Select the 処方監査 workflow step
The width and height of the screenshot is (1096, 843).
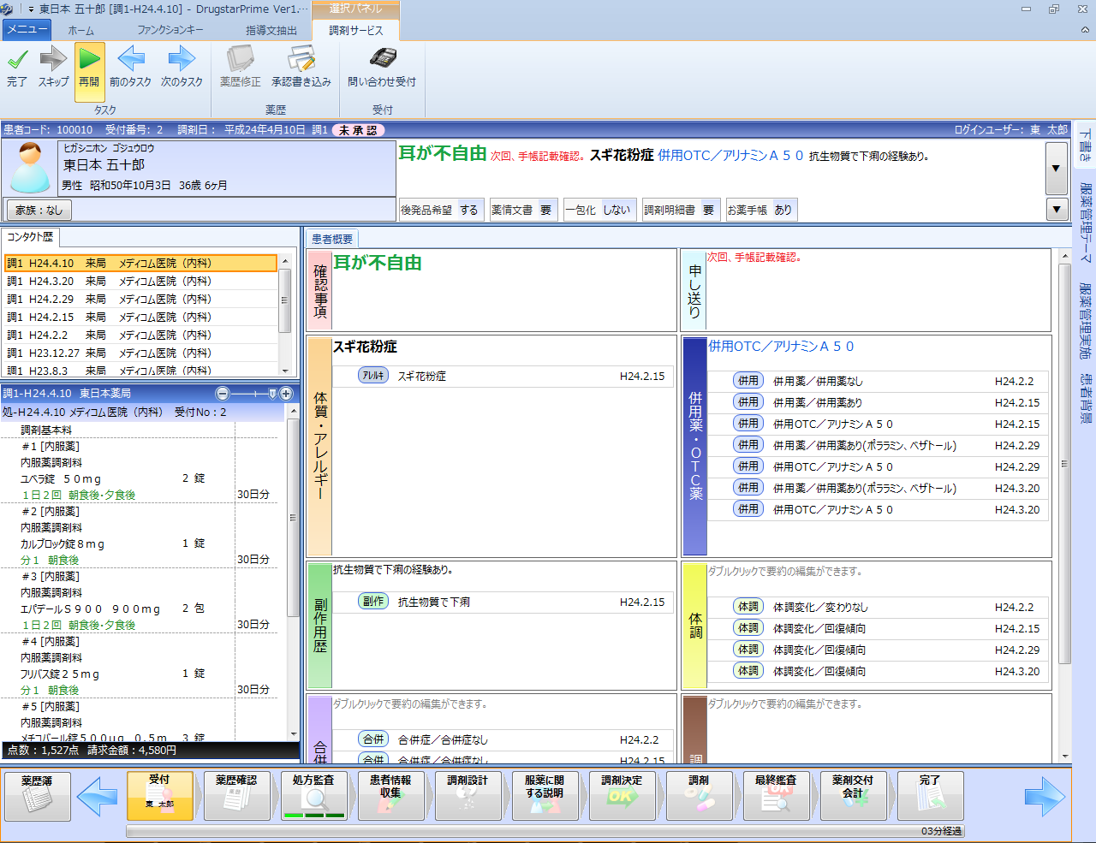tap(313, 796)
